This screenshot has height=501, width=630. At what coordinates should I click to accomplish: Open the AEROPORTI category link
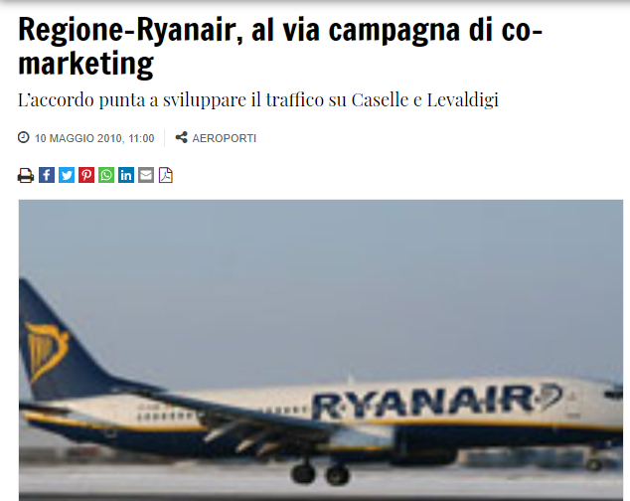tap(225, 138)
